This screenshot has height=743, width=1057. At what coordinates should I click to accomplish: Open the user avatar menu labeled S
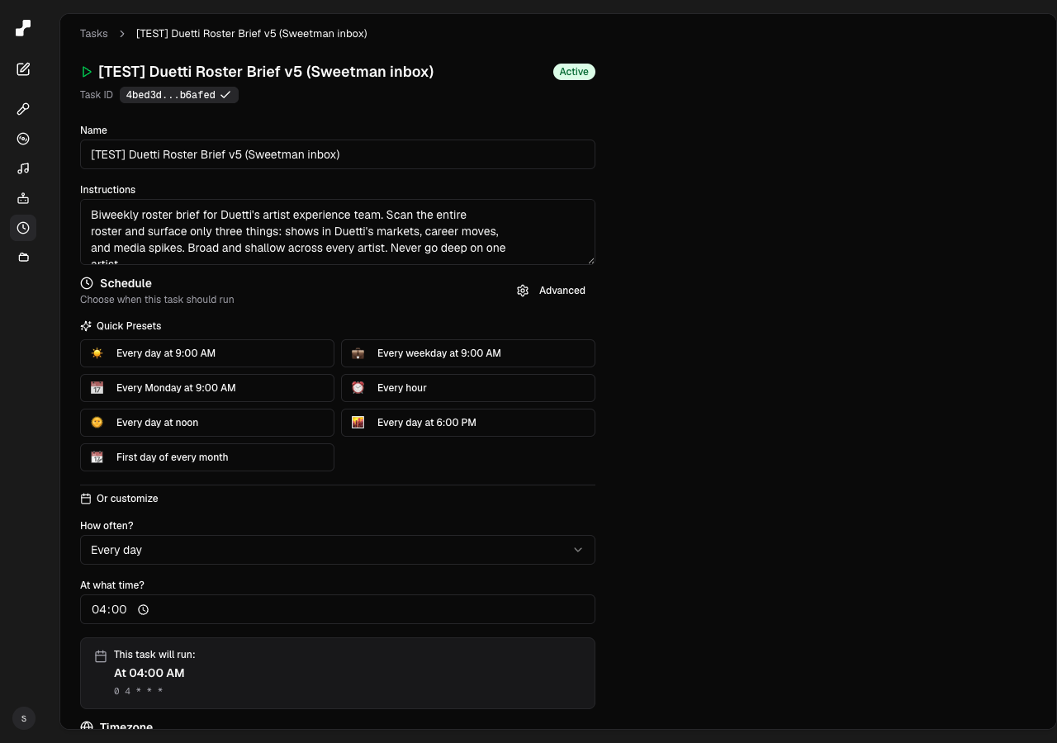click(24, 718)
